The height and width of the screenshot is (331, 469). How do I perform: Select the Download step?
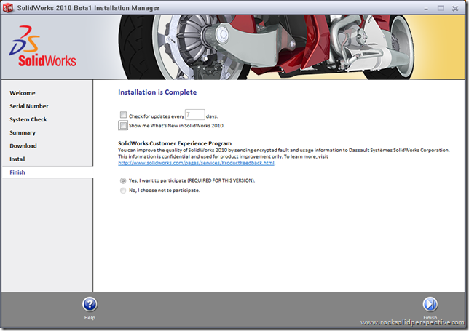[x=23, y=145]
